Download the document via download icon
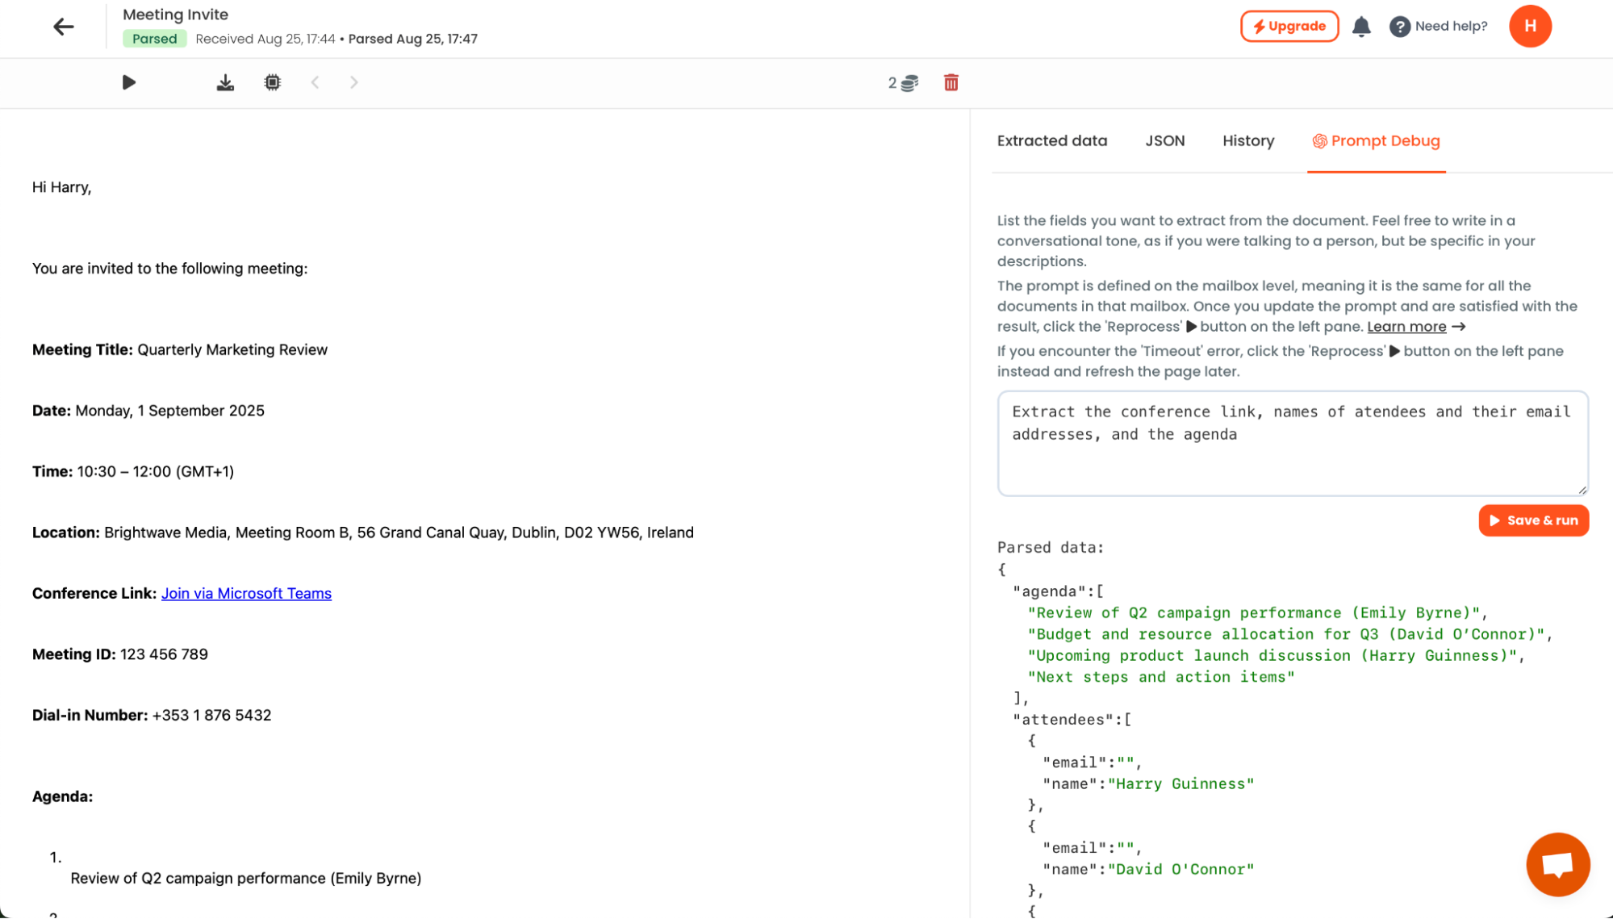 (225, 82)
